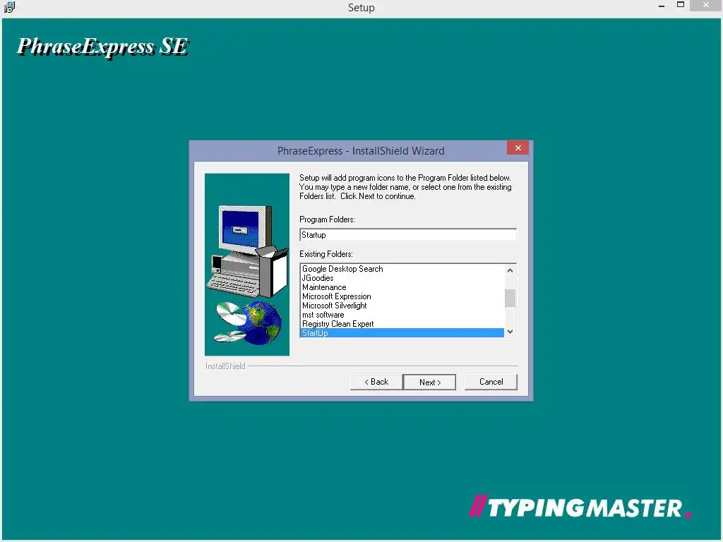Click the folder list scrollbar thumb
The image size is (723, 542).
(x=510, y=298)
